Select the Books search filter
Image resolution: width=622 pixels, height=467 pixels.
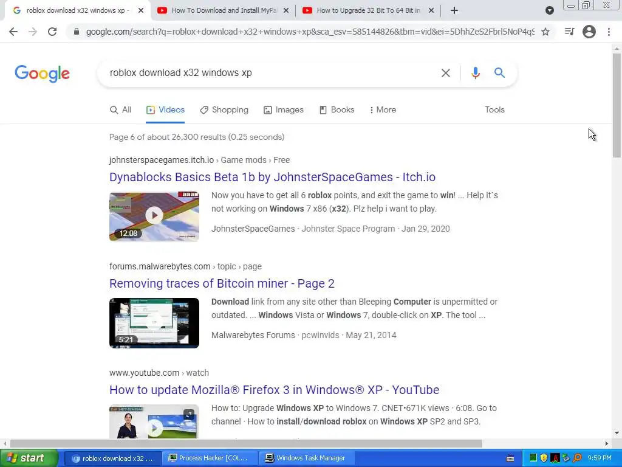337,110
